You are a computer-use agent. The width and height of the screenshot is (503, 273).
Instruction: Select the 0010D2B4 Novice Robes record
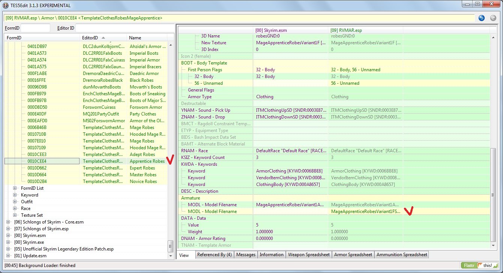tap(86, 181)
